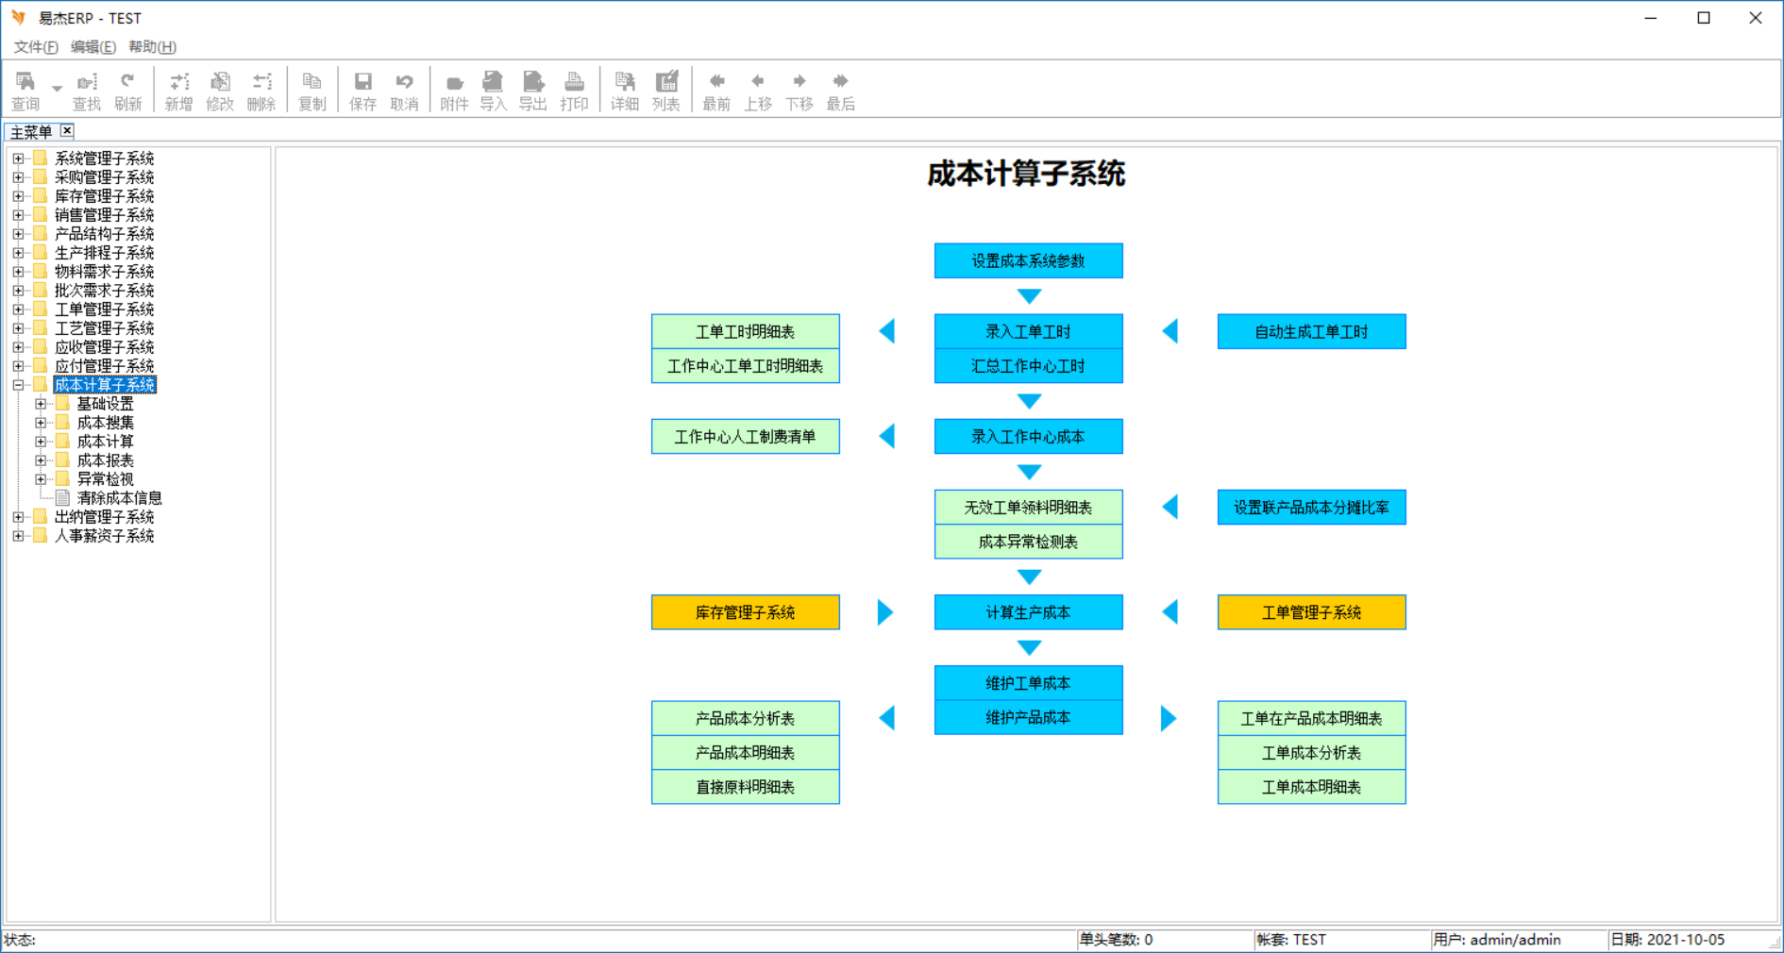Open the 成本异常检测表 report
1784x953 pixels.
coord(1029,542)
